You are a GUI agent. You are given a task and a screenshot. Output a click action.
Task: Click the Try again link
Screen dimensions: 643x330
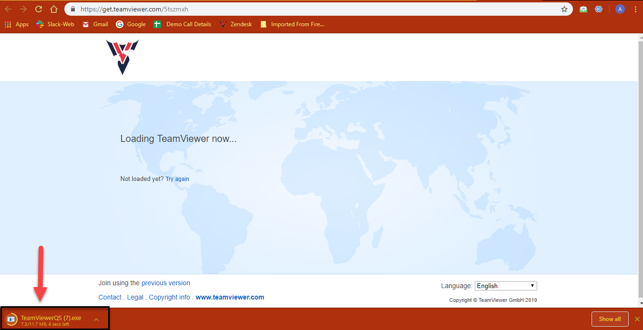coord(177,179)
